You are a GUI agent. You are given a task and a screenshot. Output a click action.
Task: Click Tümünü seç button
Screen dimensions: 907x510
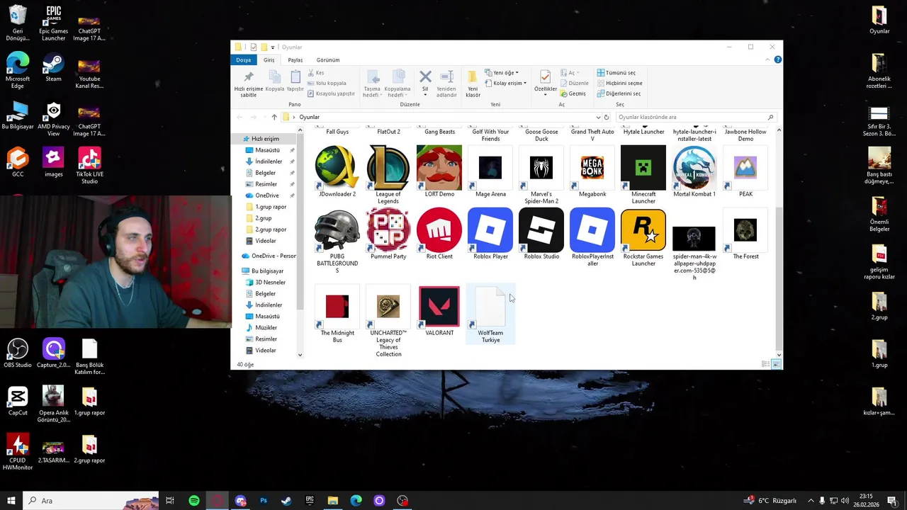(616, 73)
